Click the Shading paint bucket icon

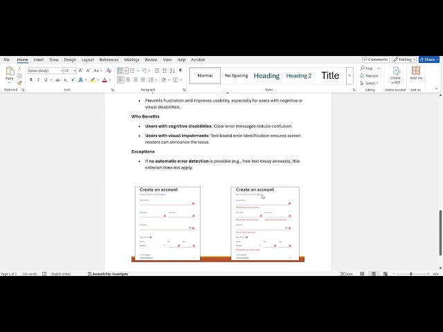pyautogui.click(x=164, y=80)
